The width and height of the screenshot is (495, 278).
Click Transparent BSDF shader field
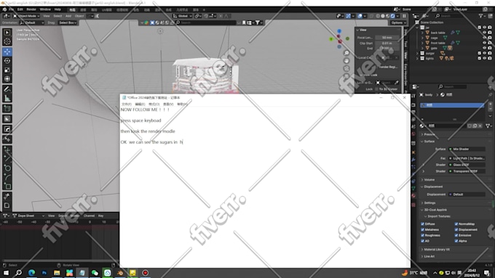point(467,171)
